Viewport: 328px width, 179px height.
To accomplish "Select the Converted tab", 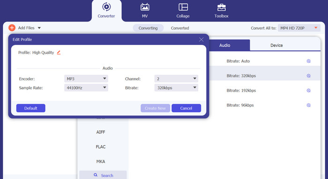I will [x=180, y=28].
